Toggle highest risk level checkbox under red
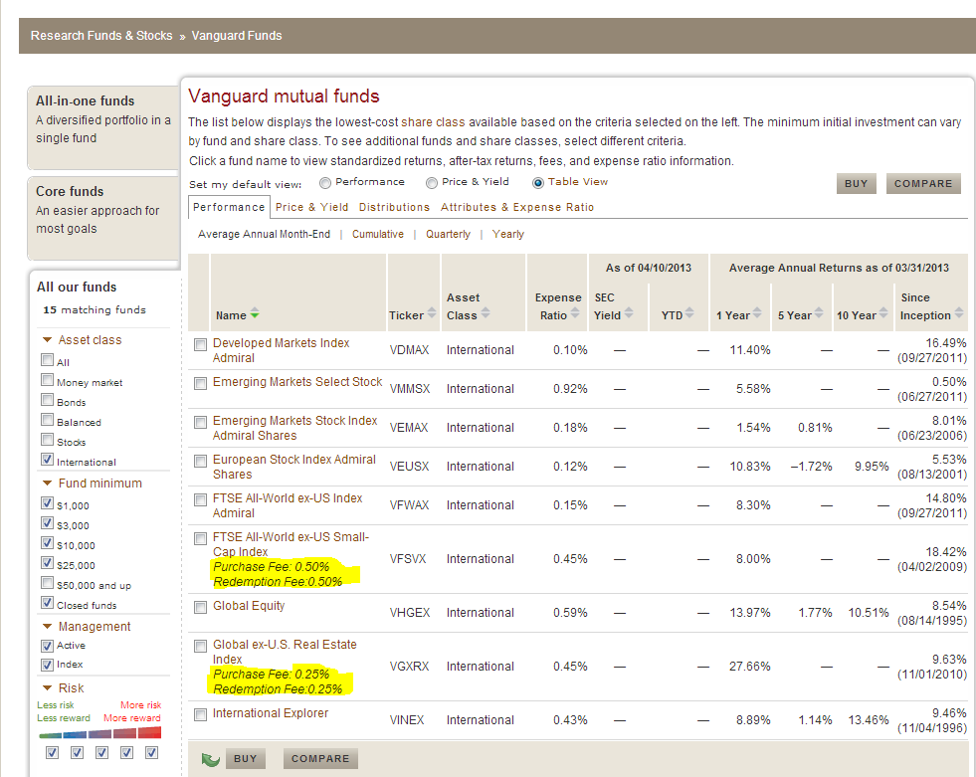 (151, 753)
